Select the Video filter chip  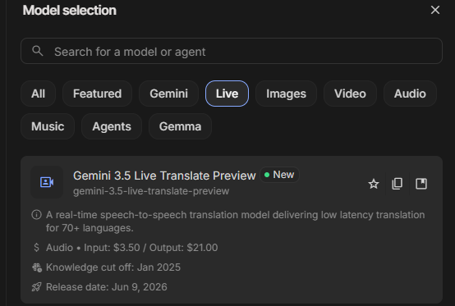click(350, 94)
